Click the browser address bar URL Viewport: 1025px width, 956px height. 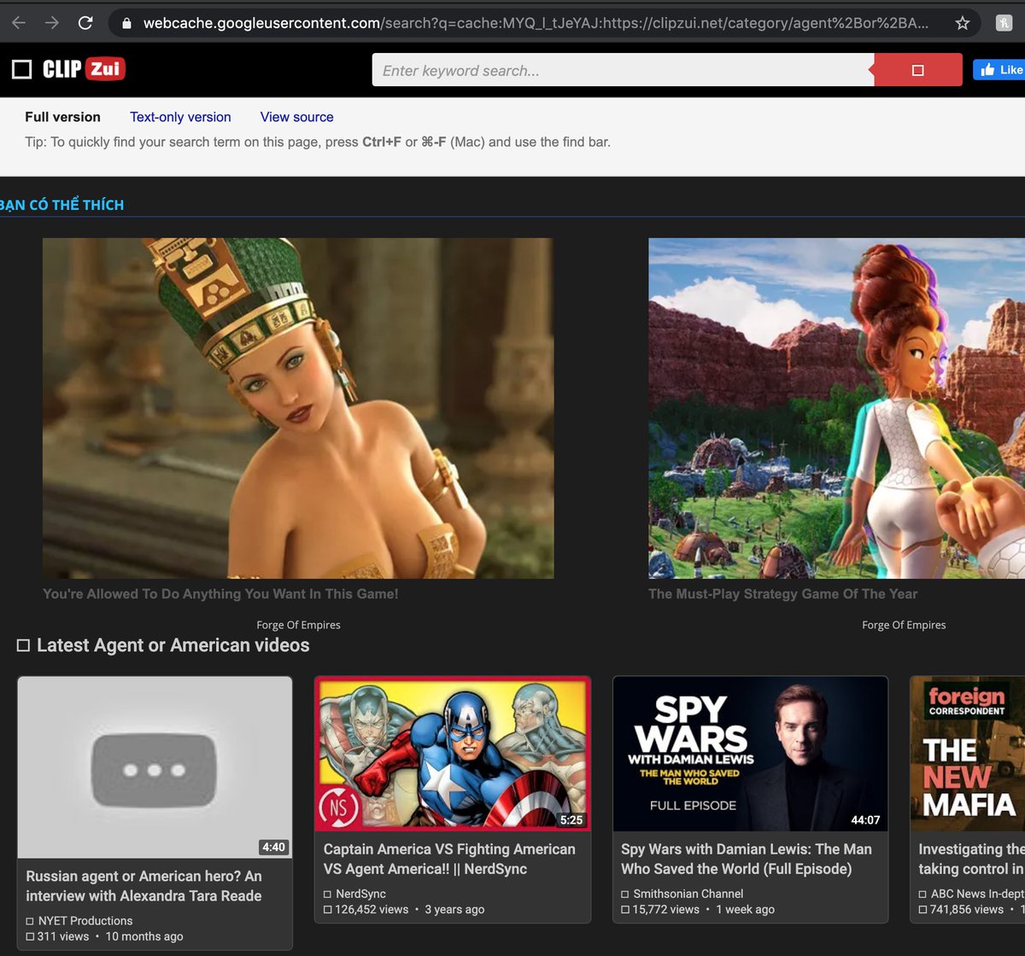pos(536,23)
